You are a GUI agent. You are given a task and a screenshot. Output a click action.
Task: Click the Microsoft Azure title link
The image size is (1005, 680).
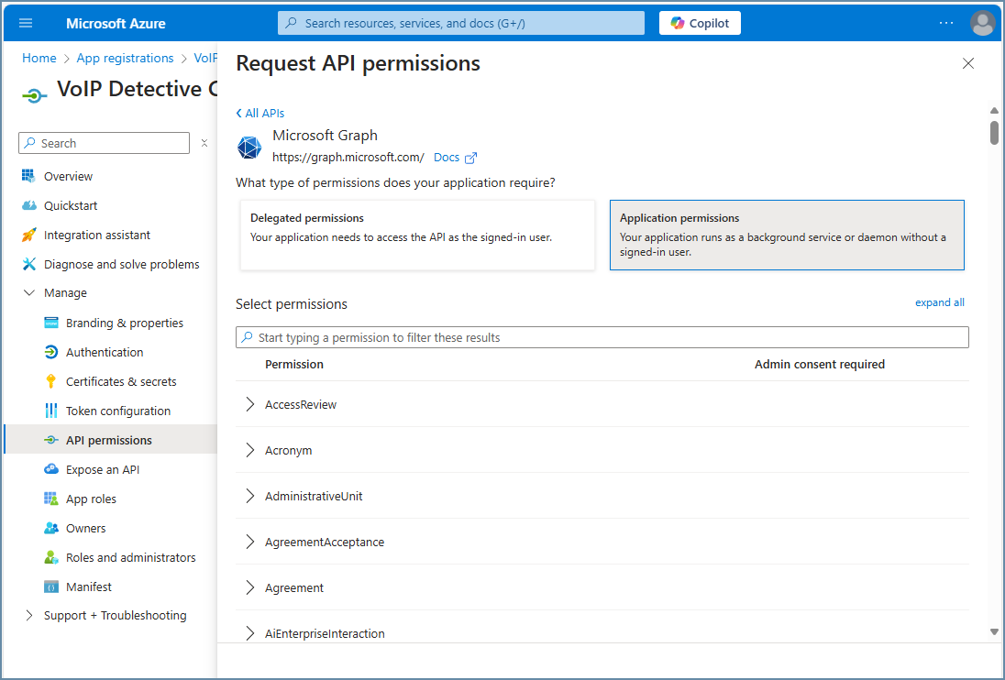coord(116,23)
